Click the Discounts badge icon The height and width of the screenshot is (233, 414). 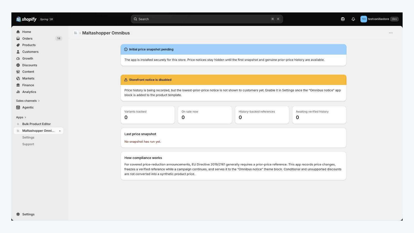[18, 65]
